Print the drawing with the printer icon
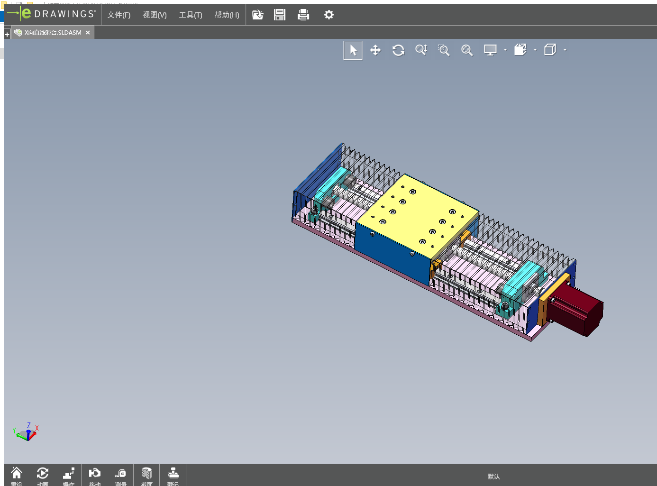The image size is (657, 486). [303, 15]
